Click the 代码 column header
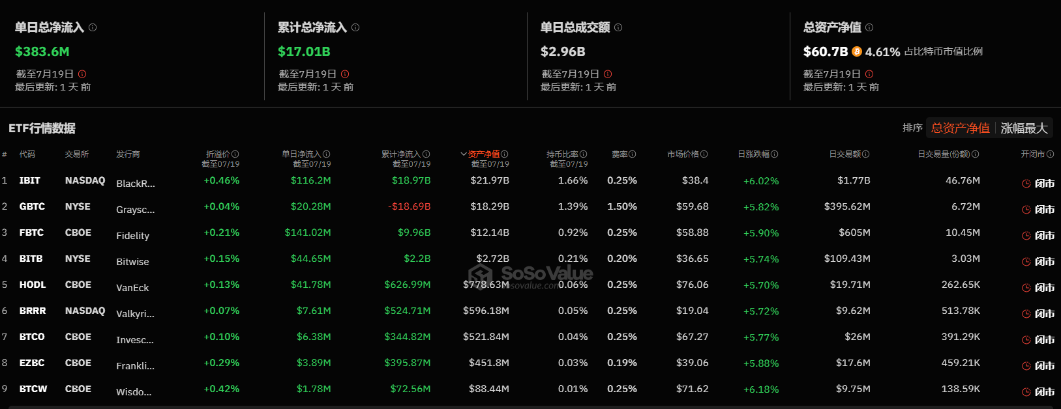Viewport: 1061px width, 409px height. pyautogui.click(x=27, y=154)
